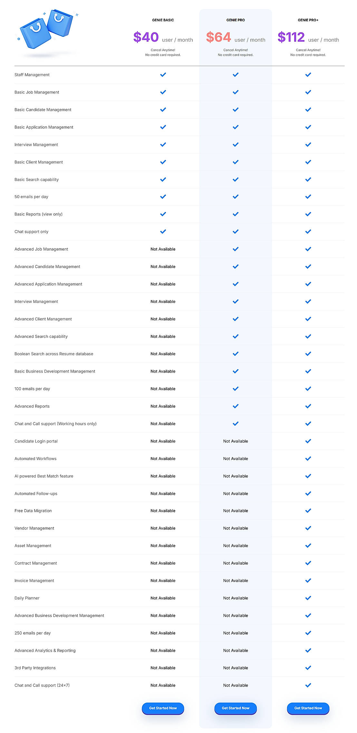357x733 pixels.
Task: Click the $112 price for Genie Pro+
Action: [x=291, y=37]
